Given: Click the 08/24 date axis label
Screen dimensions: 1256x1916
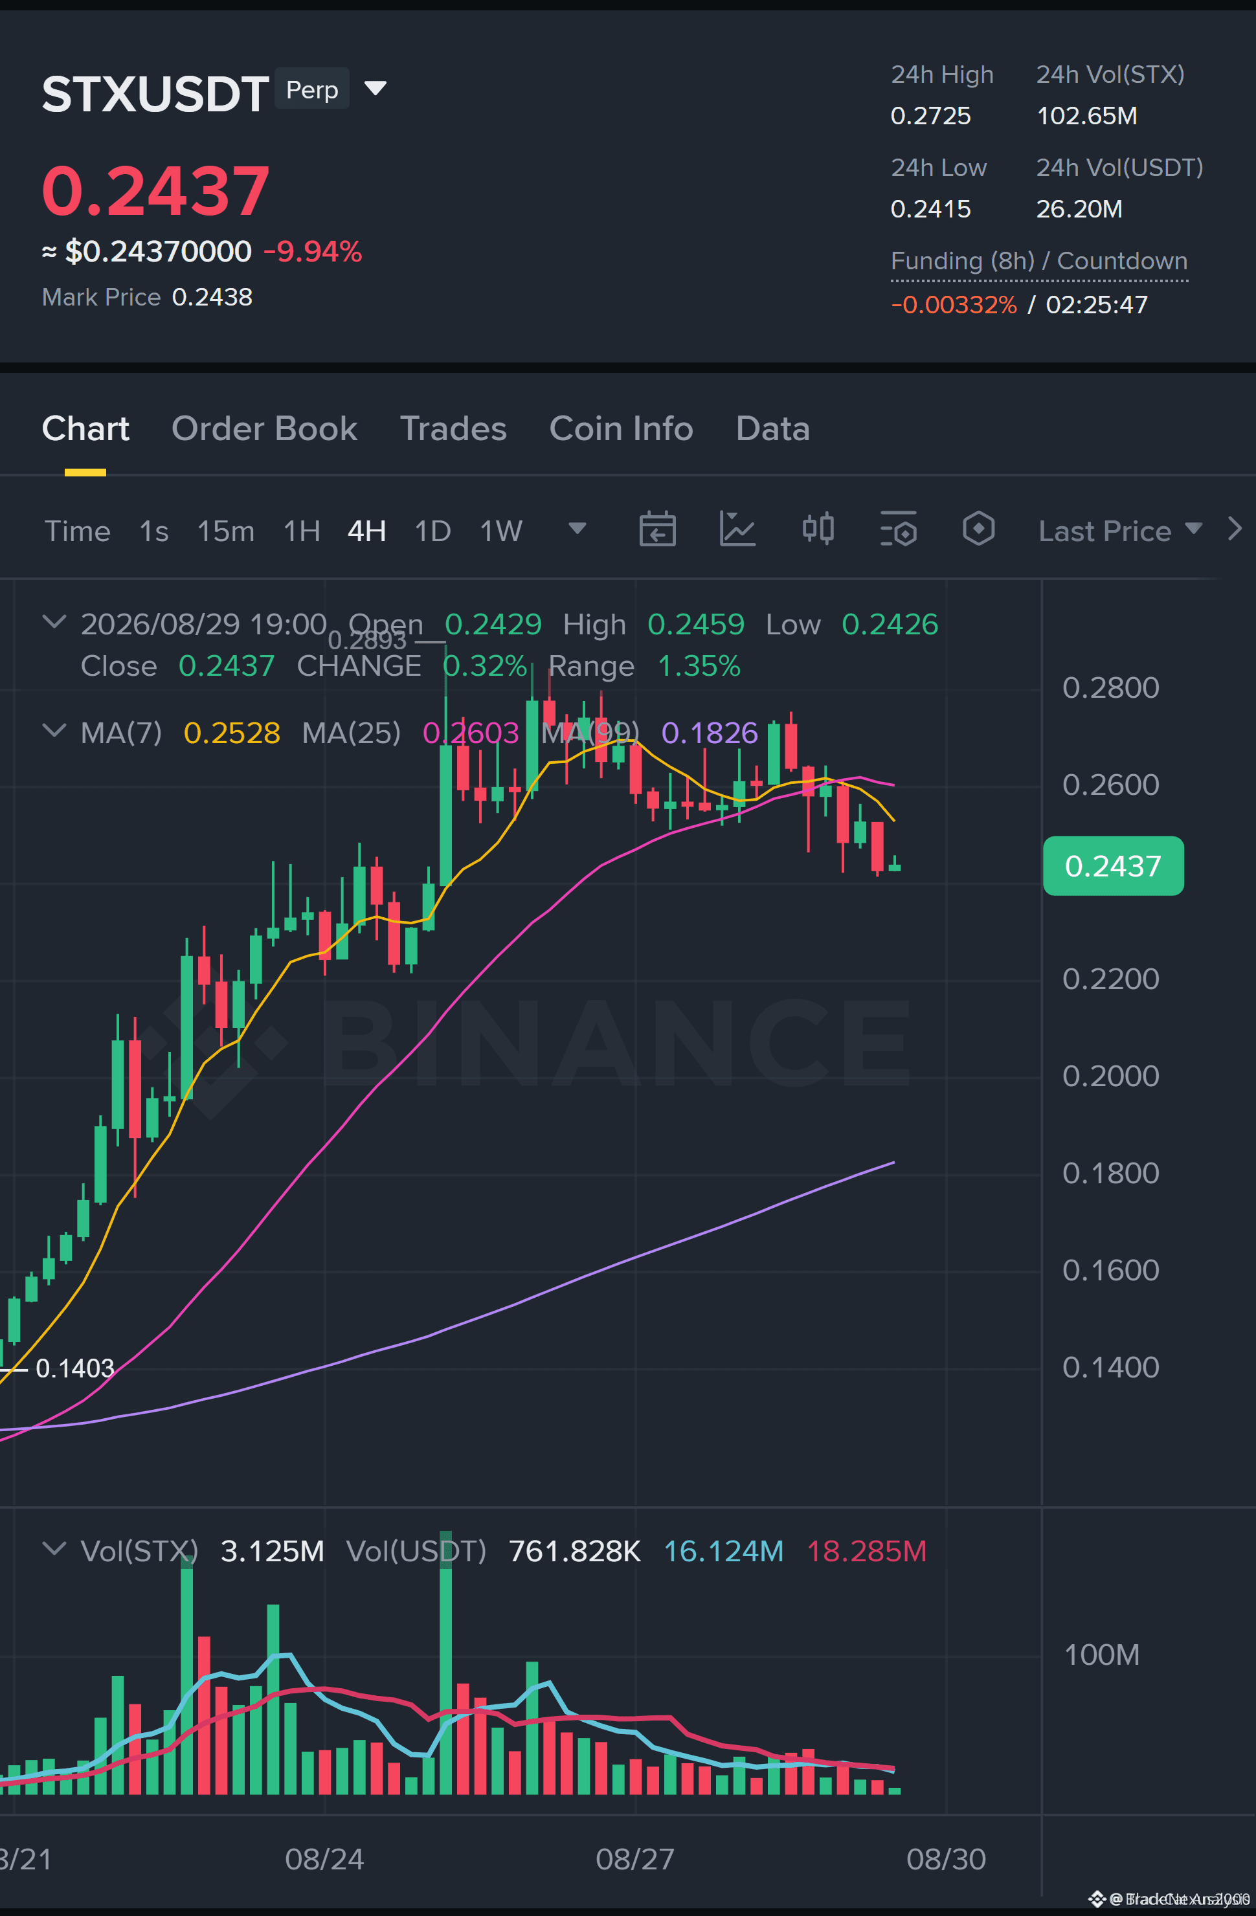Looking at the screenshot, I should click(324, 1859).
